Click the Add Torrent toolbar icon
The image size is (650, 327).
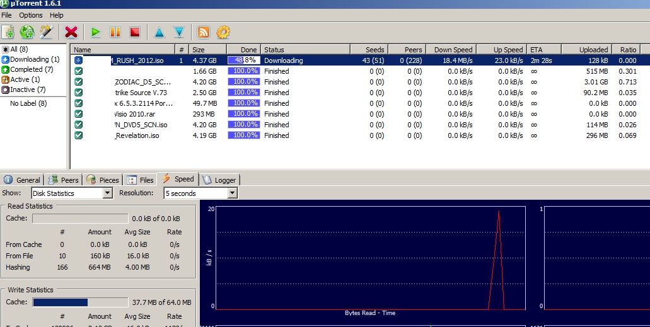click(8, 32)
